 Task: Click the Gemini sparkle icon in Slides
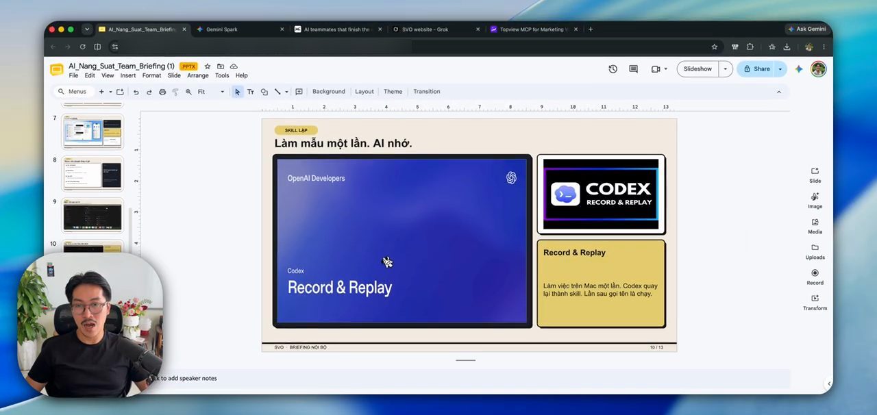pos(798,69)
